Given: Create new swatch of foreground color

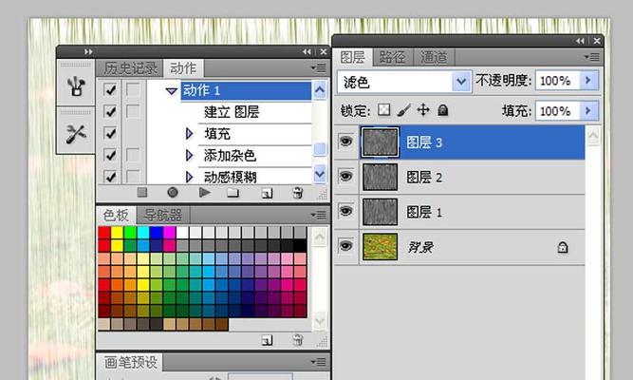Looking at the screenshot, I should click(267, 340).
